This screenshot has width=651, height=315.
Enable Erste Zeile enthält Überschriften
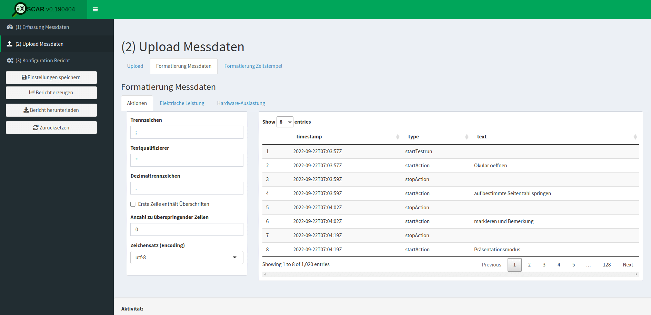pos(133,204)
